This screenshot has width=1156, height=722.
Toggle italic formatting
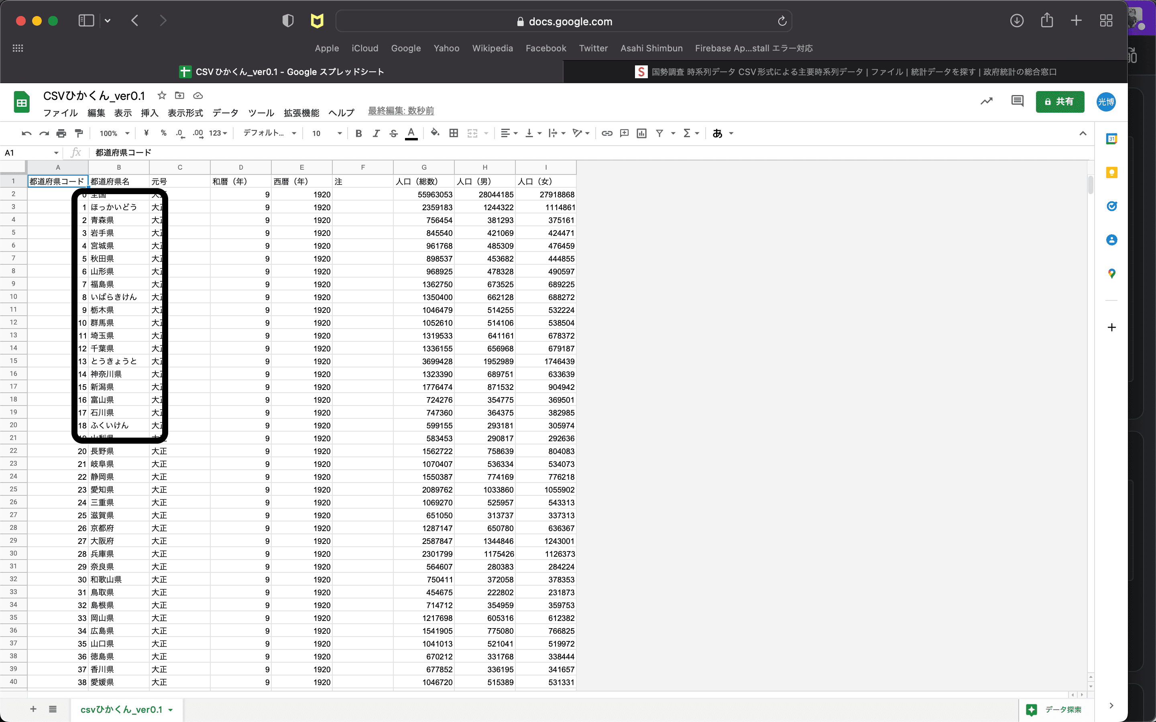(376, 133)
